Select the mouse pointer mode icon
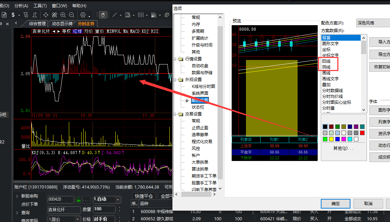 [103, 15]
